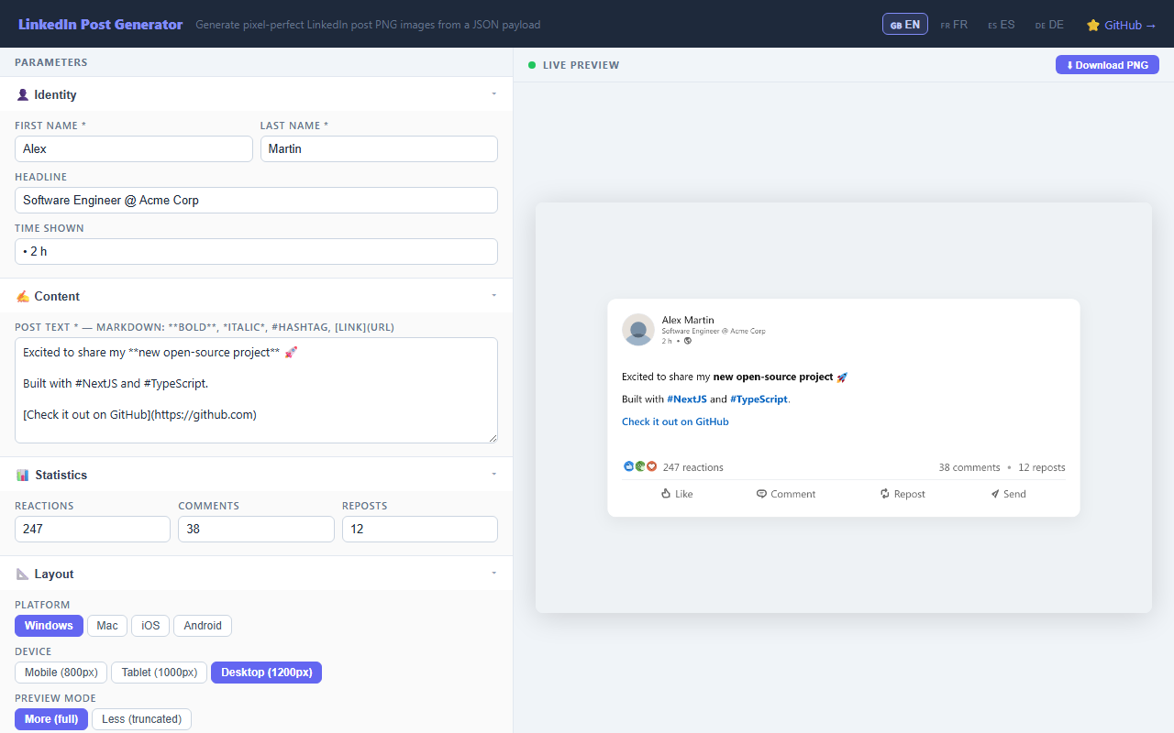
Task: Click the Like thumbs-up icon in preview
Action: point(666,494)
